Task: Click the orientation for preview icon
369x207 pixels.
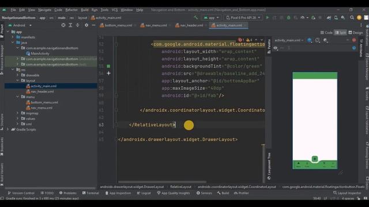Action: coord(318,40)
